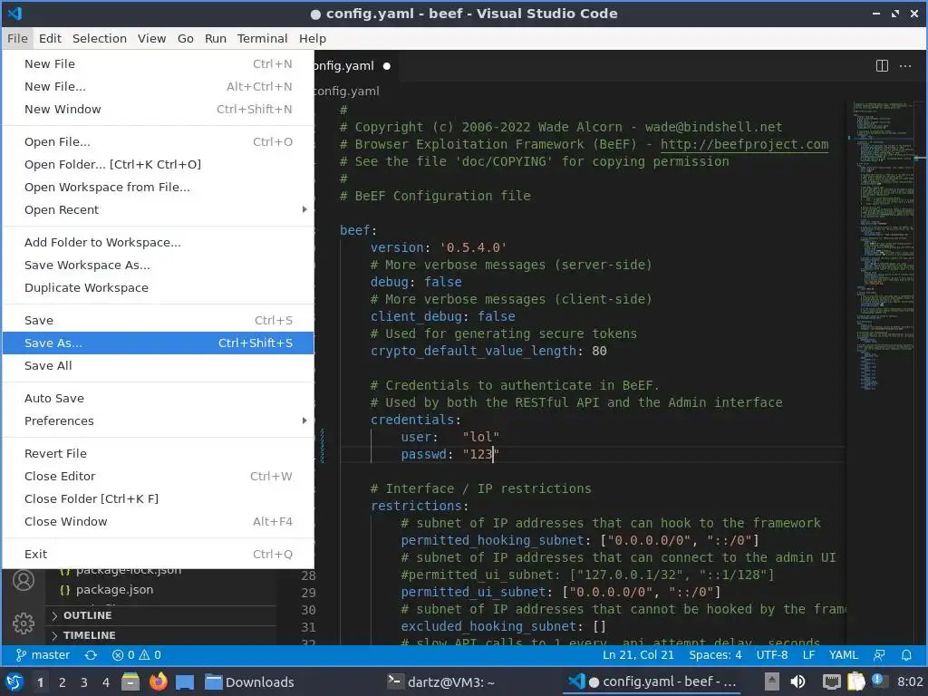The image size is (928, 696).
Task: Click the feedback icon in status bar
Action: 879,655
